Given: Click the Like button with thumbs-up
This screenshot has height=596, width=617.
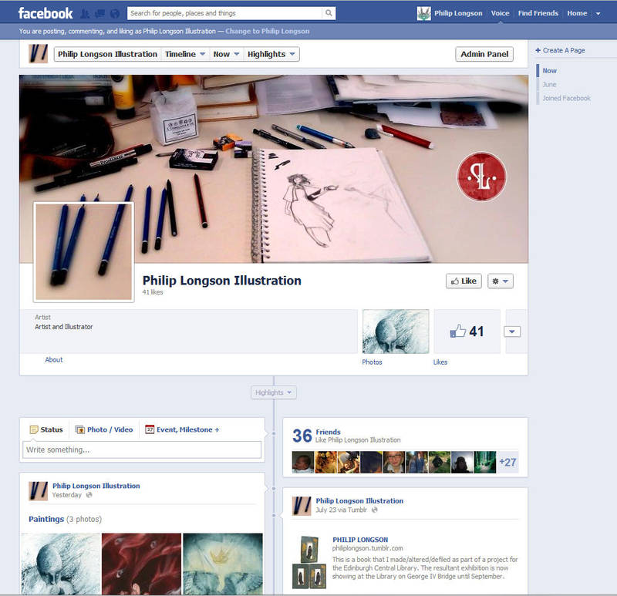Looking at the screenshot, I should pos(464,281).
